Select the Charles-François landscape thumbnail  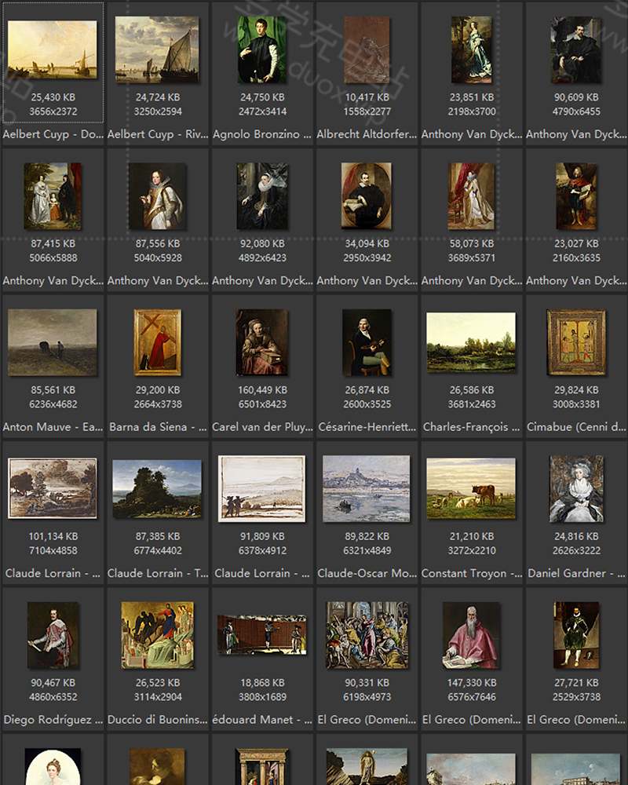pos(471,342)
